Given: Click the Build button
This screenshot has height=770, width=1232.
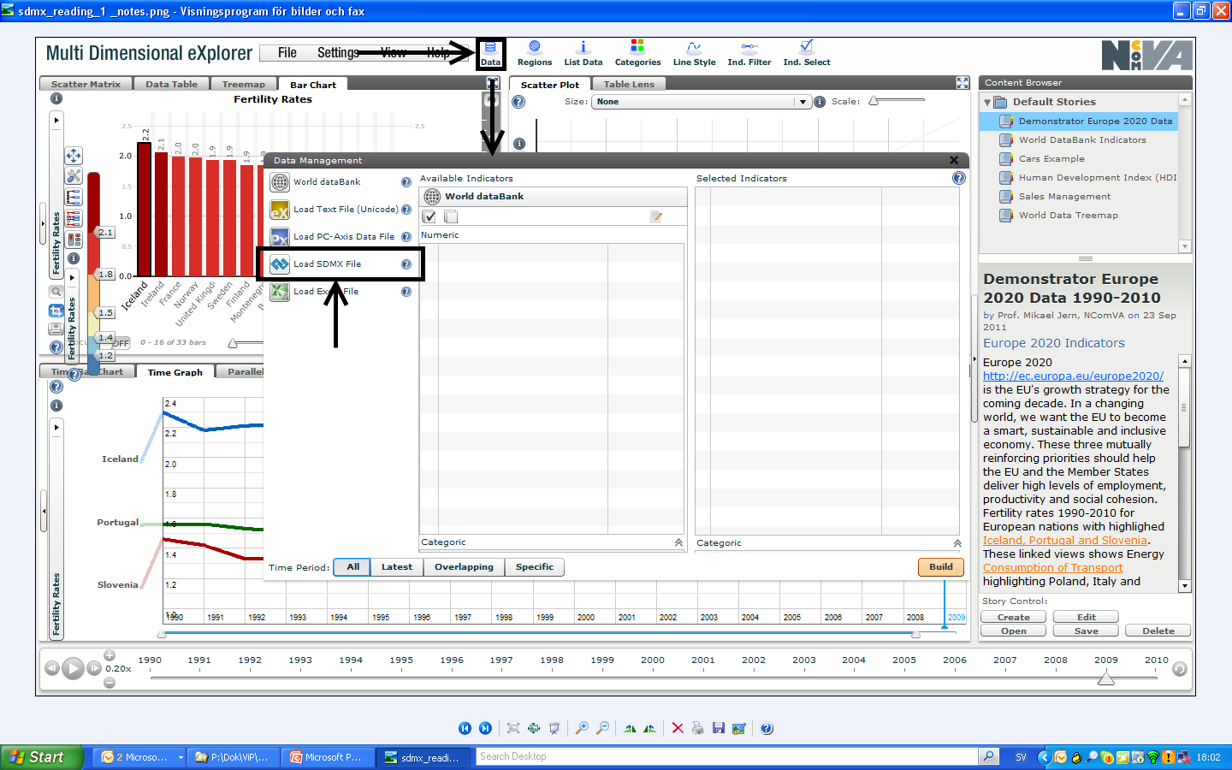Looking at the screenshot, I should pos(941,567).
